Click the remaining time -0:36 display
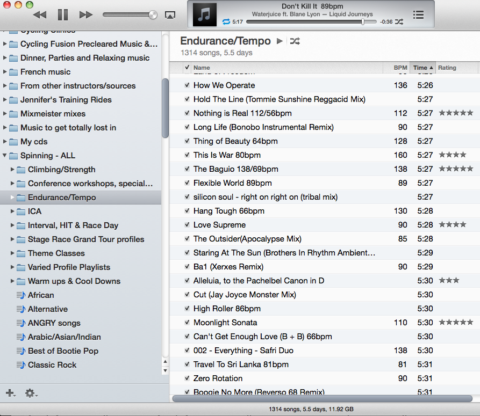Viewport: 480px width, 416px height. [386, 21]
